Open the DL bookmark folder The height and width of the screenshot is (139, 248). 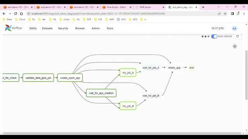pyautogui.click(x=32, y=19)
